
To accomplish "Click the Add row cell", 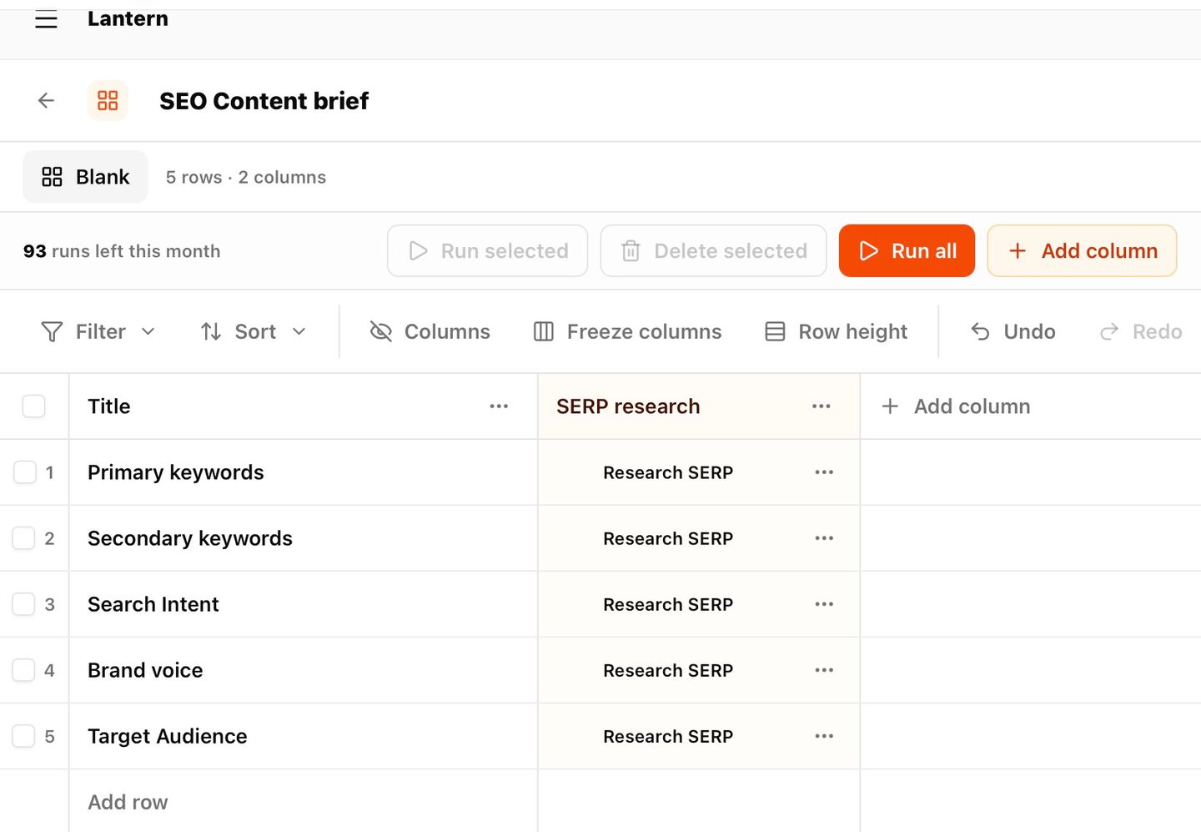I will (x=304, y=801).
